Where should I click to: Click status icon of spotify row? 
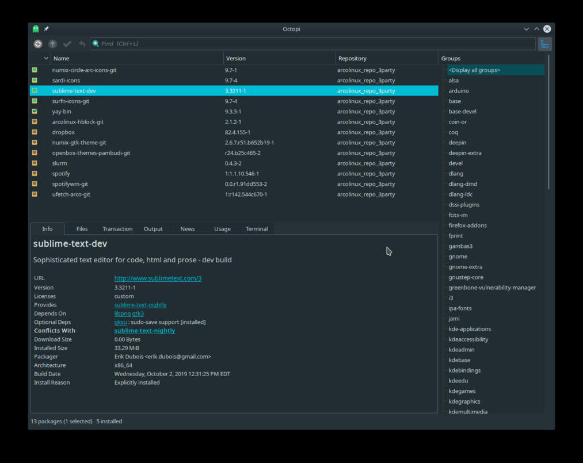(35, 174)
